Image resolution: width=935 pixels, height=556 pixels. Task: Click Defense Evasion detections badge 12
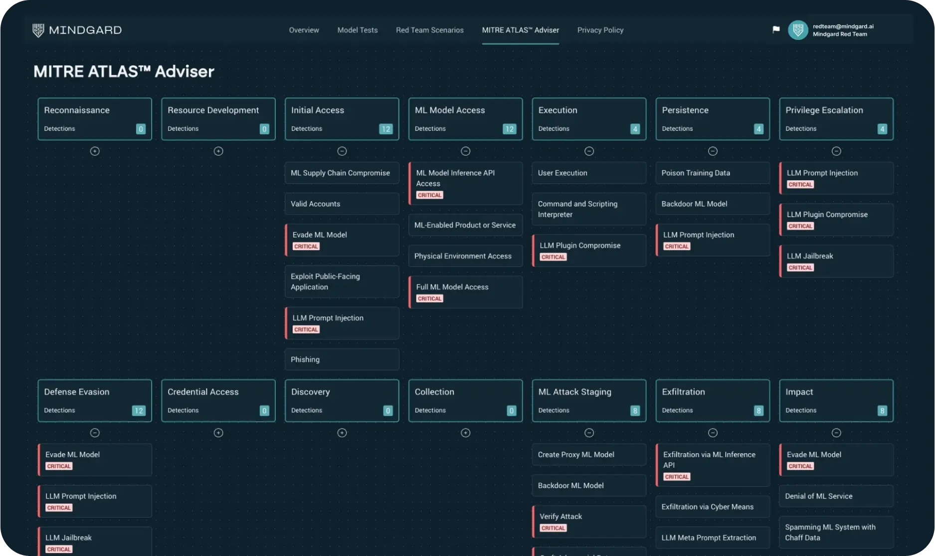point(139,411)
